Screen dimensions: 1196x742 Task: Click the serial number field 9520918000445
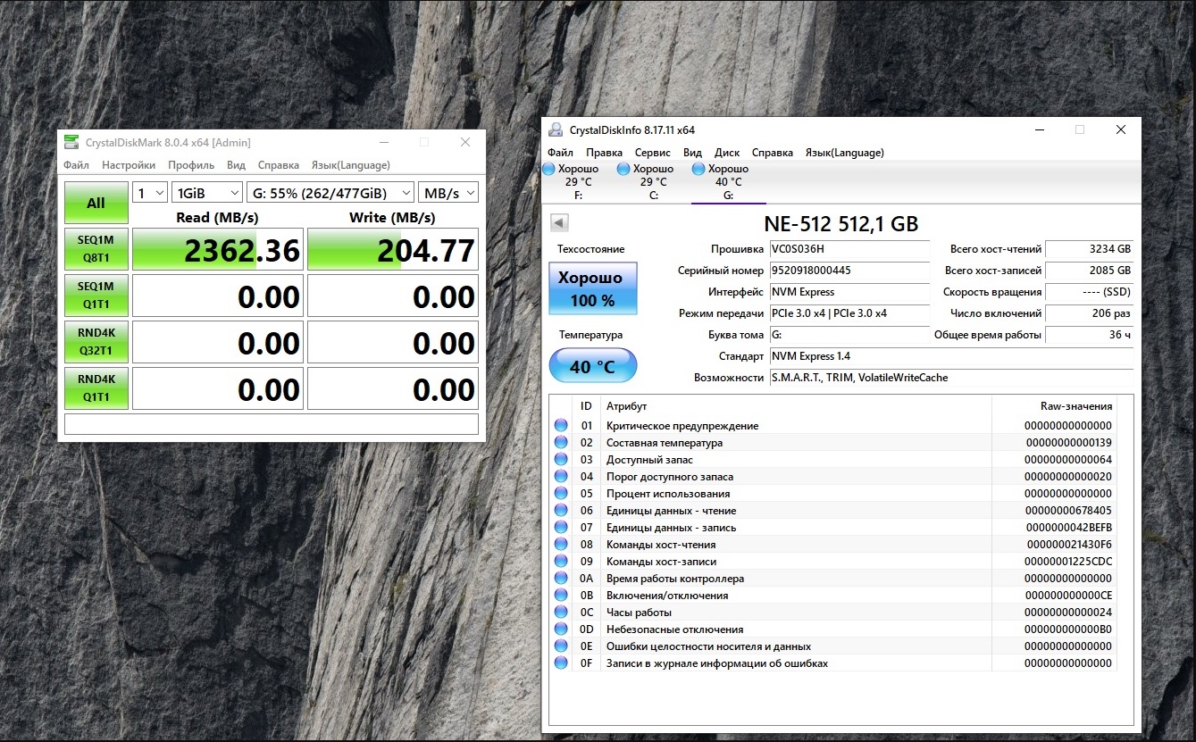[x=849, y=271]
